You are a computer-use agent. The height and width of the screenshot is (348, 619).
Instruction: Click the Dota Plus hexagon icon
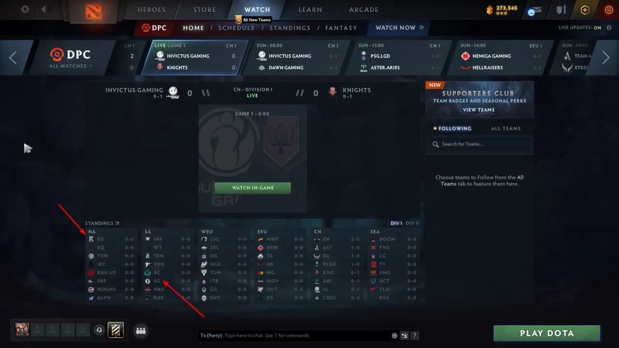(585, 10)
